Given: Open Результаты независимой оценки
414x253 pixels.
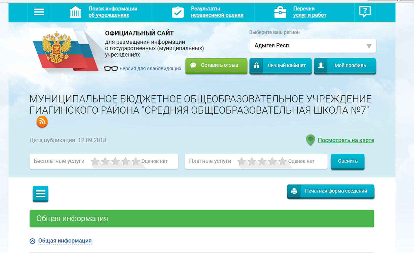Looking at the screenshot, I should (217, 12).
